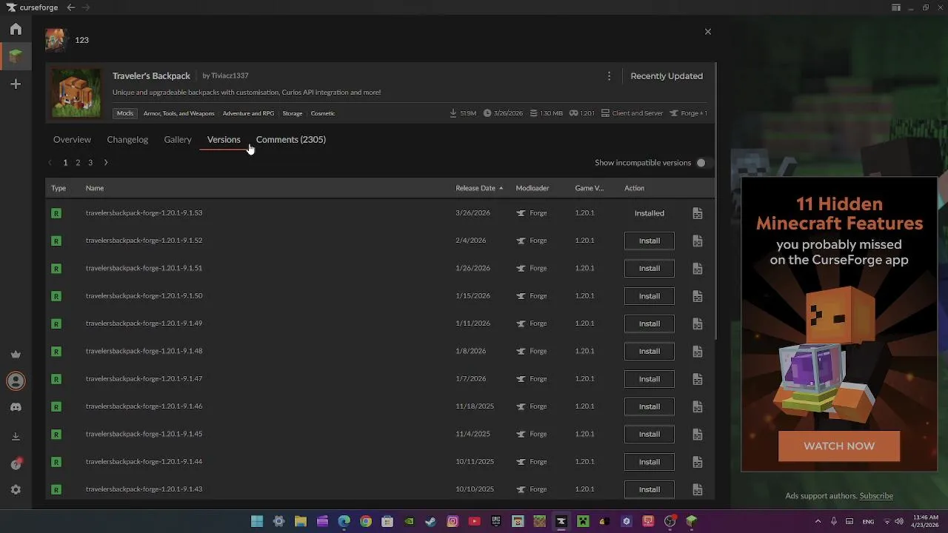Click the Mods category tag
This screenshot has height=533, width=948.
[x=125, y=113]
